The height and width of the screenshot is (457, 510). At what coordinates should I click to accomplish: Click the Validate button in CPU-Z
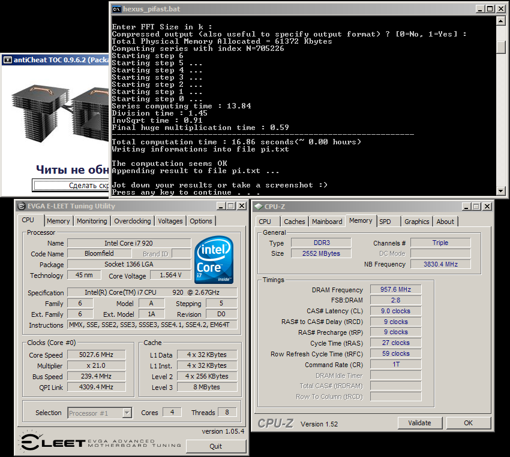(x=419, y=423)
